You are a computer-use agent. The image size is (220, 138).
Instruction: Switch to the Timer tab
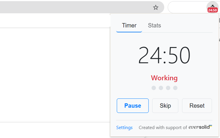coord(129,26)
